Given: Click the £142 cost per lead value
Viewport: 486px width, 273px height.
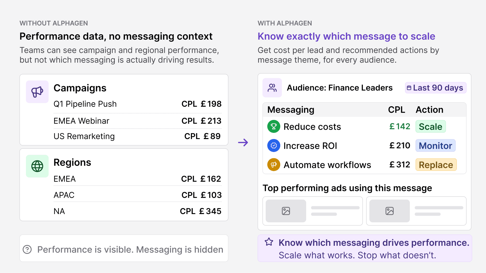Looking at the screenshot, I should click(400, 126).
